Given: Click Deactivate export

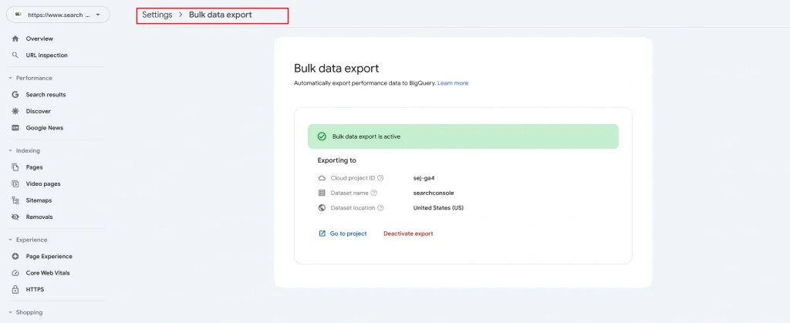Looking at the screenshot, I should coord(408,234).
